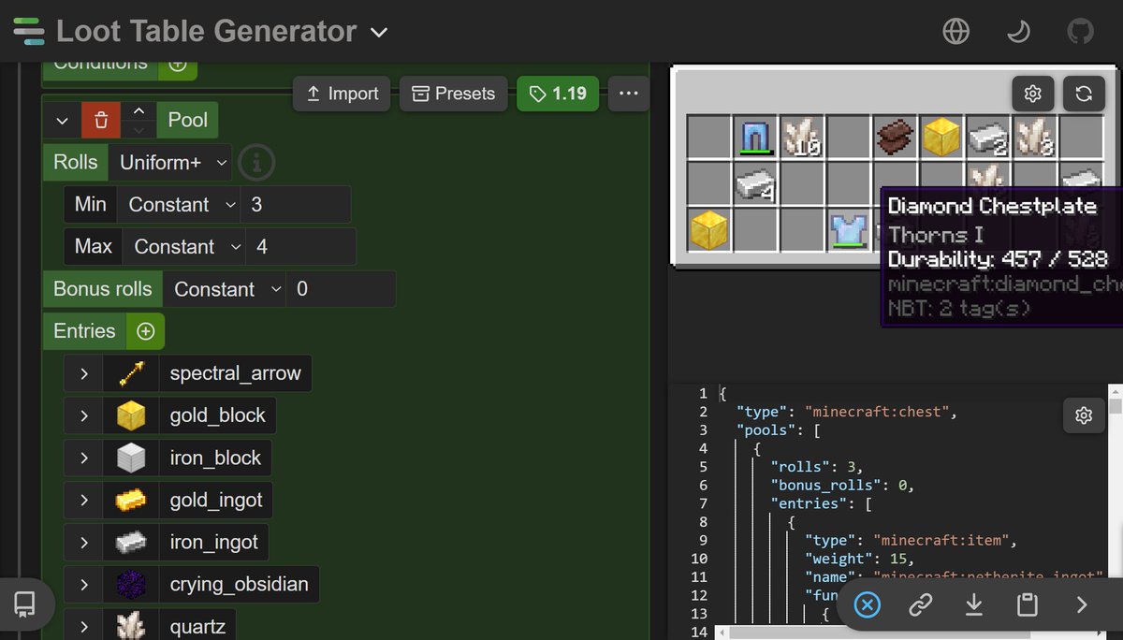Image resolution: width=1123 pixels, height=640 pixels.
Task: Toggle dark mode with moon icon
Action: pos(1018,31)
